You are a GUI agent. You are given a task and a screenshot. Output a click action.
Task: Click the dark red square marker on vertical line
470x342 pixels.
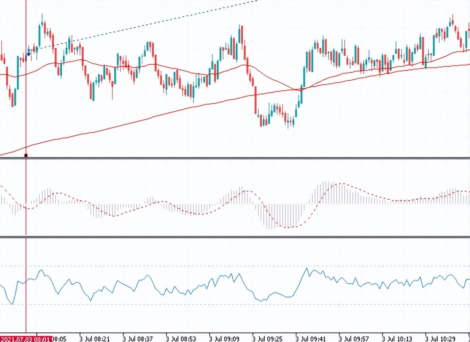coord(26,155)
